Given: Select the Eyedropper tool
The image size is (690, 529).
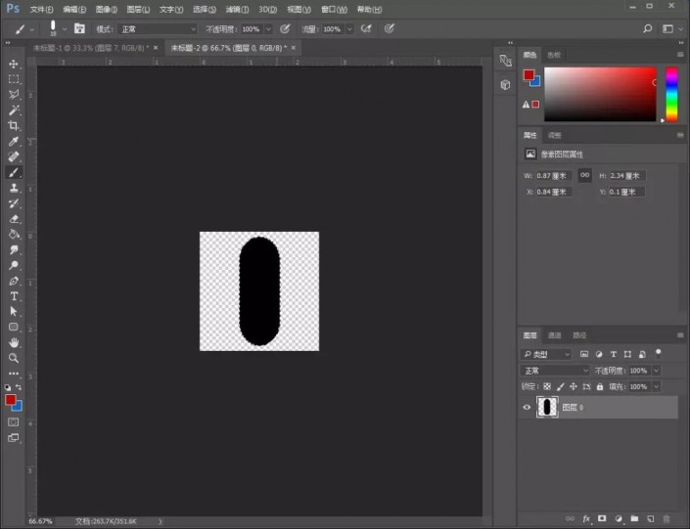Looking at the screenshot, I should coord(14,141).
